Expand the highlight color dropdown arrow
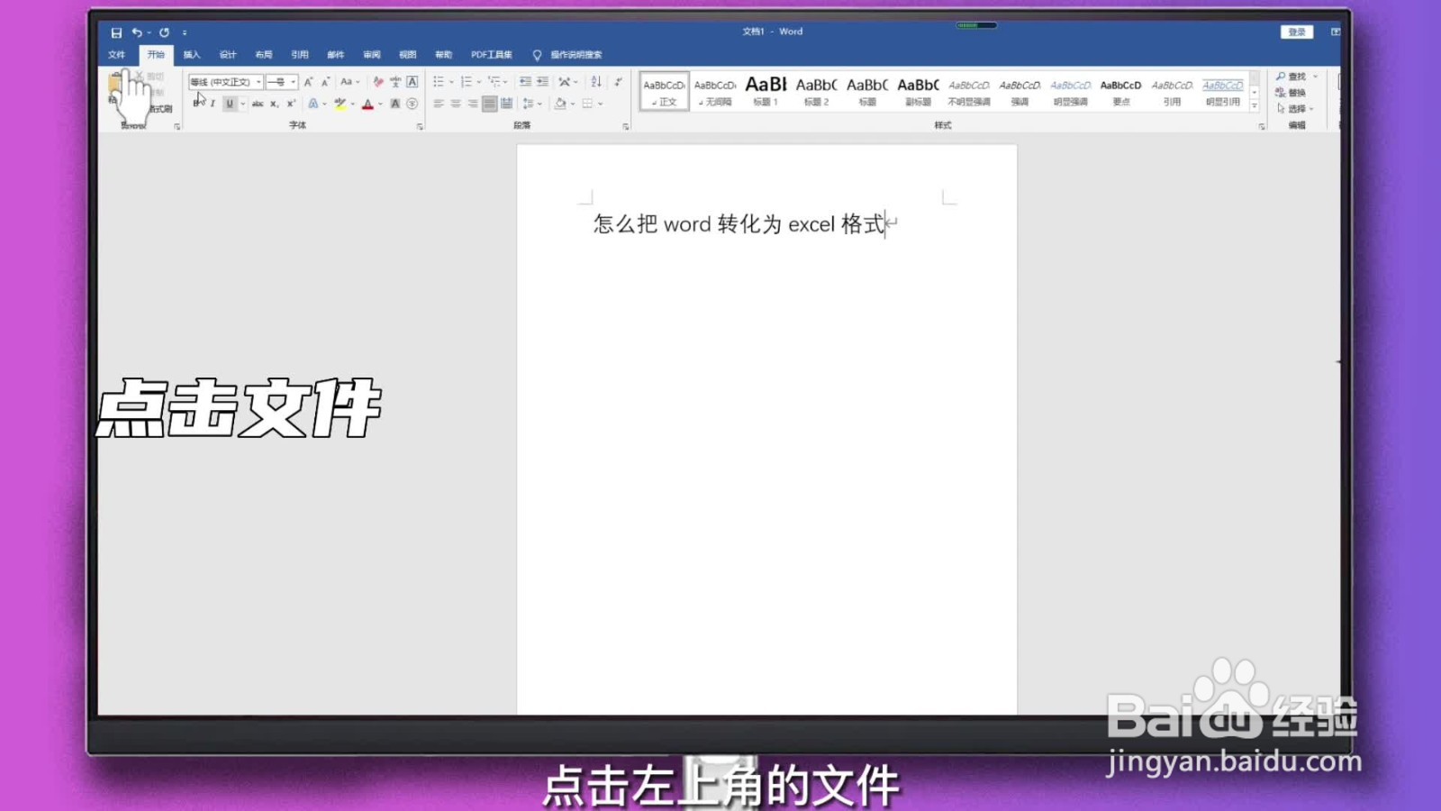The image size is (1441, 811). click(x=352, y=104)
